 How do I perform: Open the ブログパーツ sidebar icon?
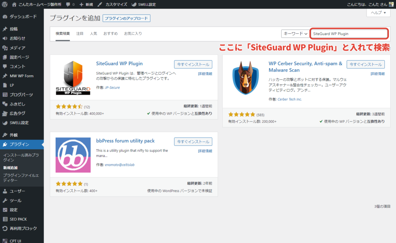(5, 95)
